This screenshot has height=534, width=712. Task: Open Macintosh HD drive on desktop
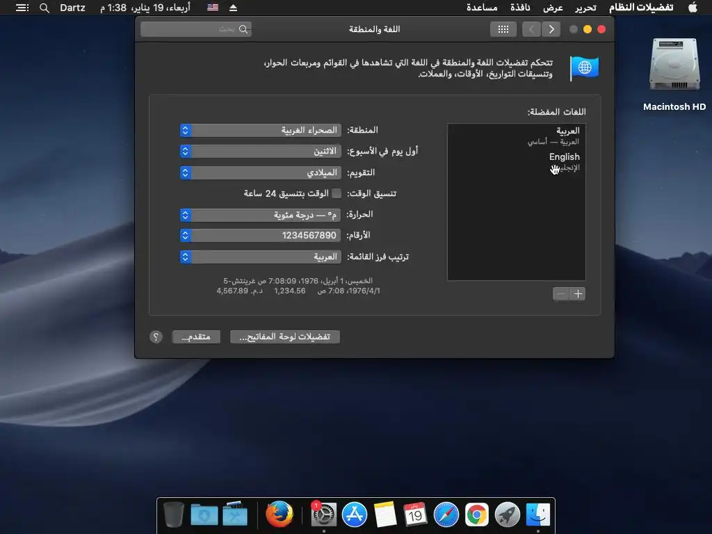pos(674,66)
